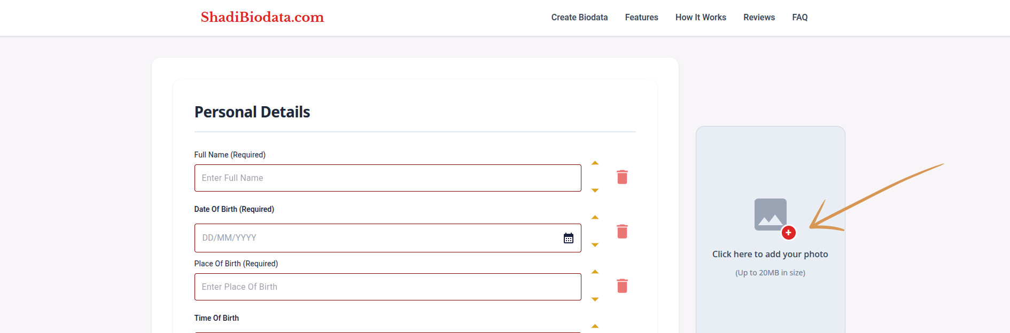
Task: Click the ShadiBiodata.com logo
Action: coord(262,17)
